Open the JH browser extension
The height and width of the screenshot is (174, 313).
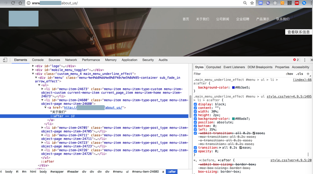coord(261,3)
